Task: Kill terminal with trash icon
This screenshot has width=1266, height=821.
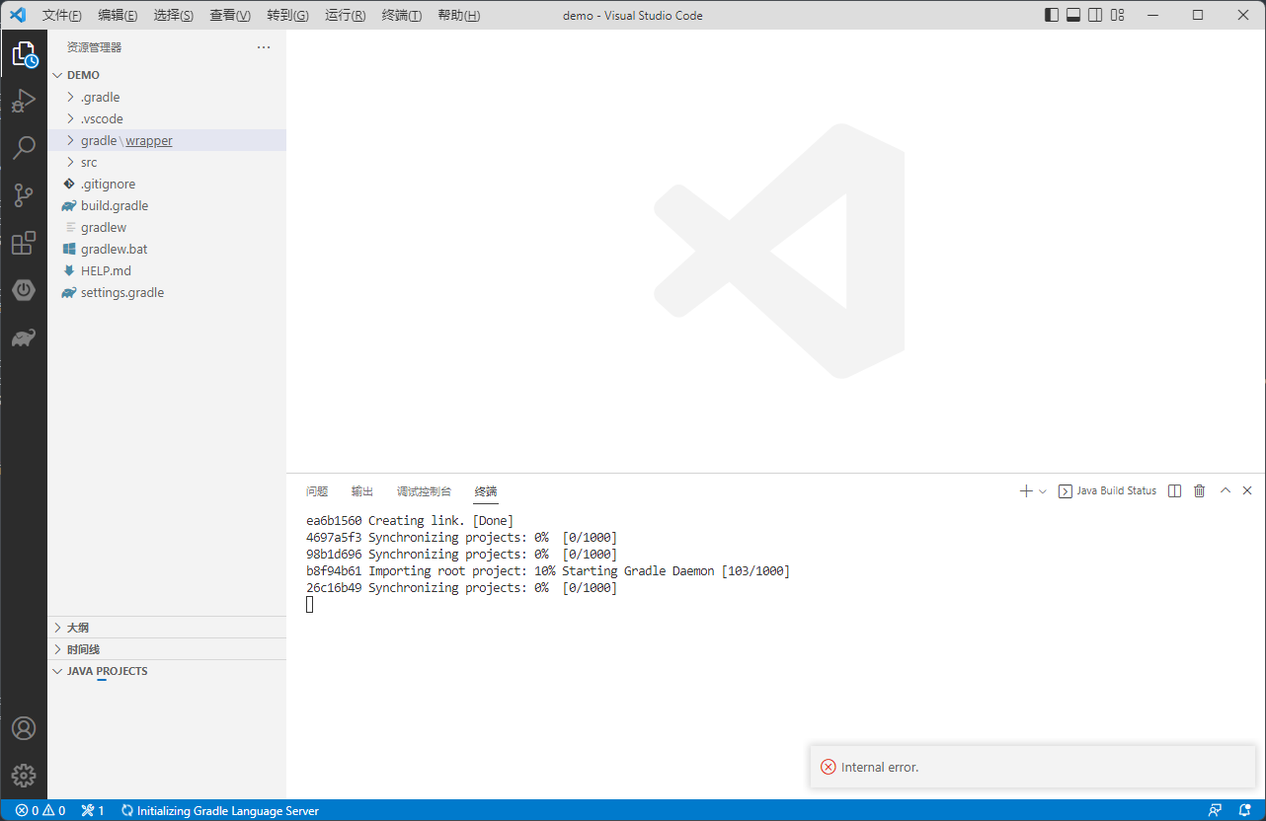Action: pos(1200,490)
